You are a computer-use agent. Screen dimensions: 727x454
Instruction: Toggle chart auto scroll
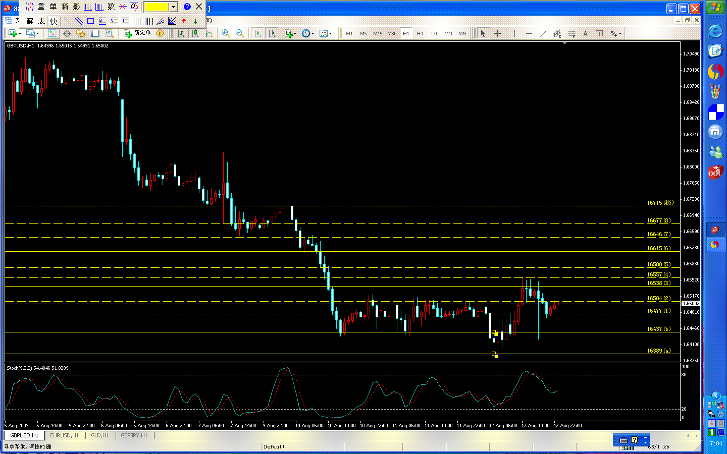point(257,33)
